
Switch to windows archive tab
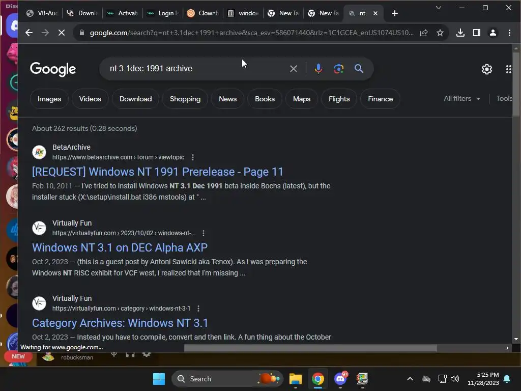tap(243, 13)
